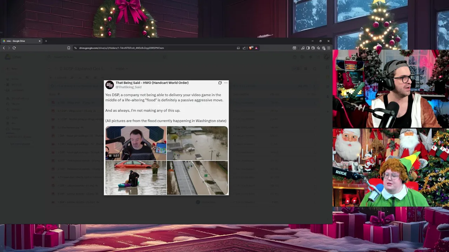Click the Grok icon on the tweet

point(220,83)
